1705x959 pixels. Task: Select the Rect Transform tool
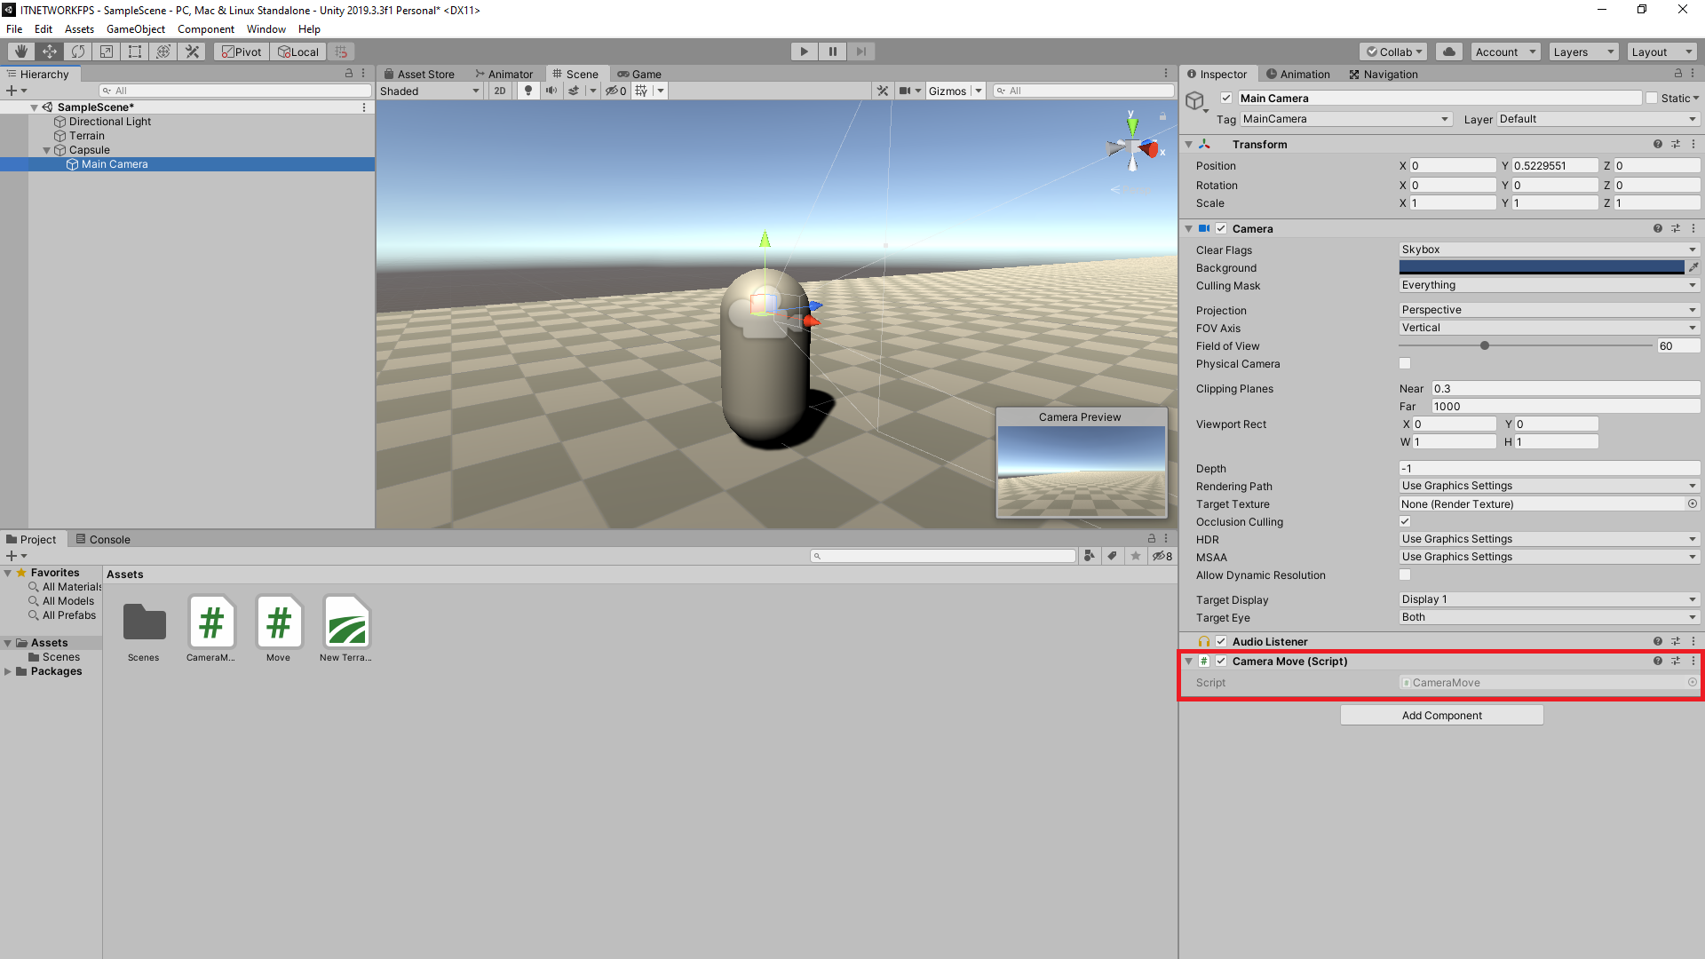pyautogui.click(x=135, y=51)
